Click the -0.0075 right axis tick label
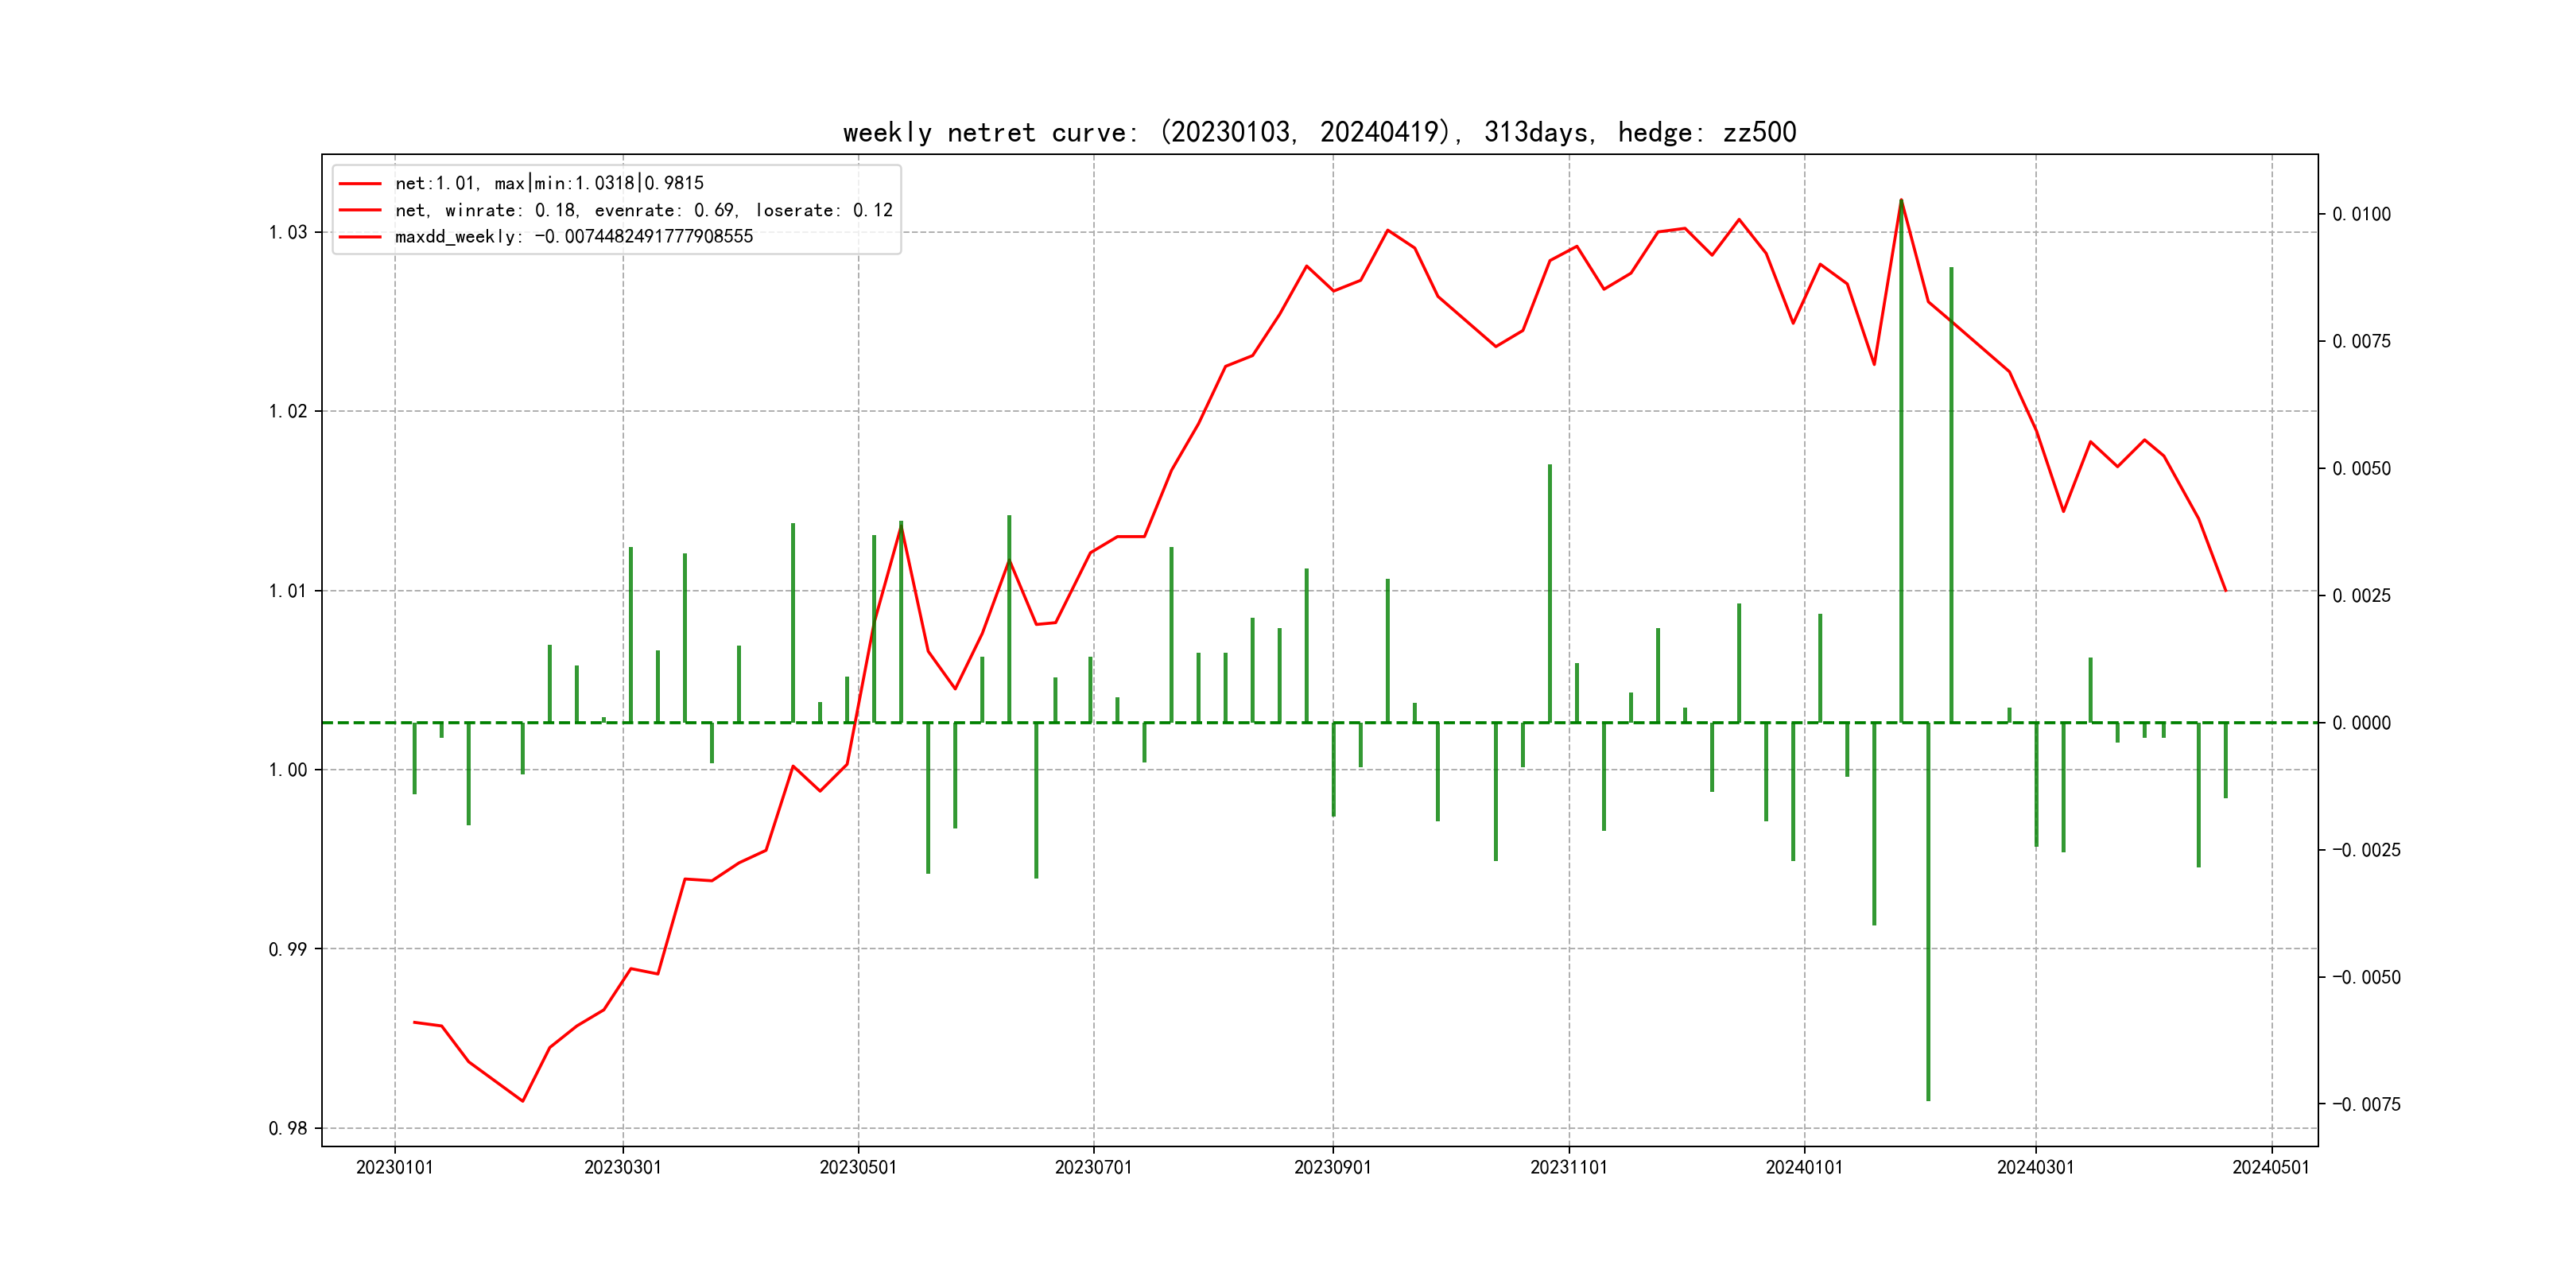Image resolution: width=2576 pixels, height=1288 pixels. click(2366, 1104)
